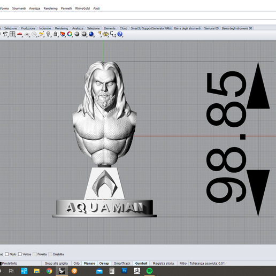Click the Tolleranza assoluta: 0.01 text
The width and height of the screenshot is (276, 276).
click(207, 263)
